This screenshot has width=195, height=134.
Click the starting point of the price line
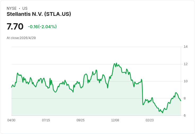[x=12, y=87]
